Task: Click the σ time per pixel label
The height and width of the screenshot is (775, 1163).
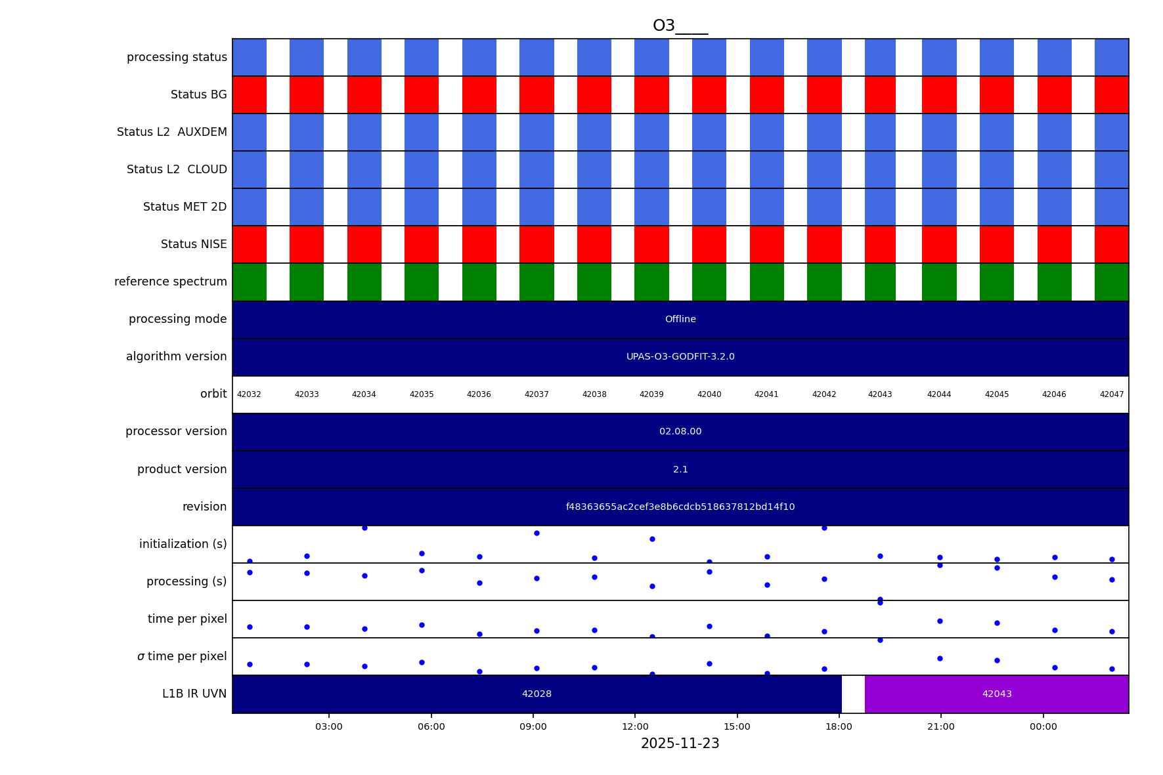Action: tap(182, 657)
